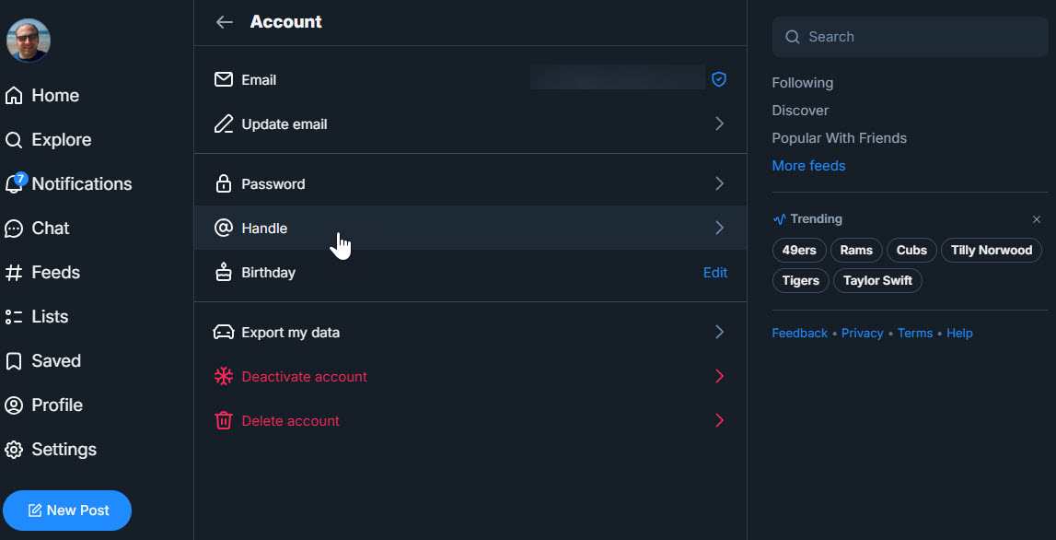This screenshot has height=540, width=1056.
Task: Dismiss the Trending section
Action: 1037,219
